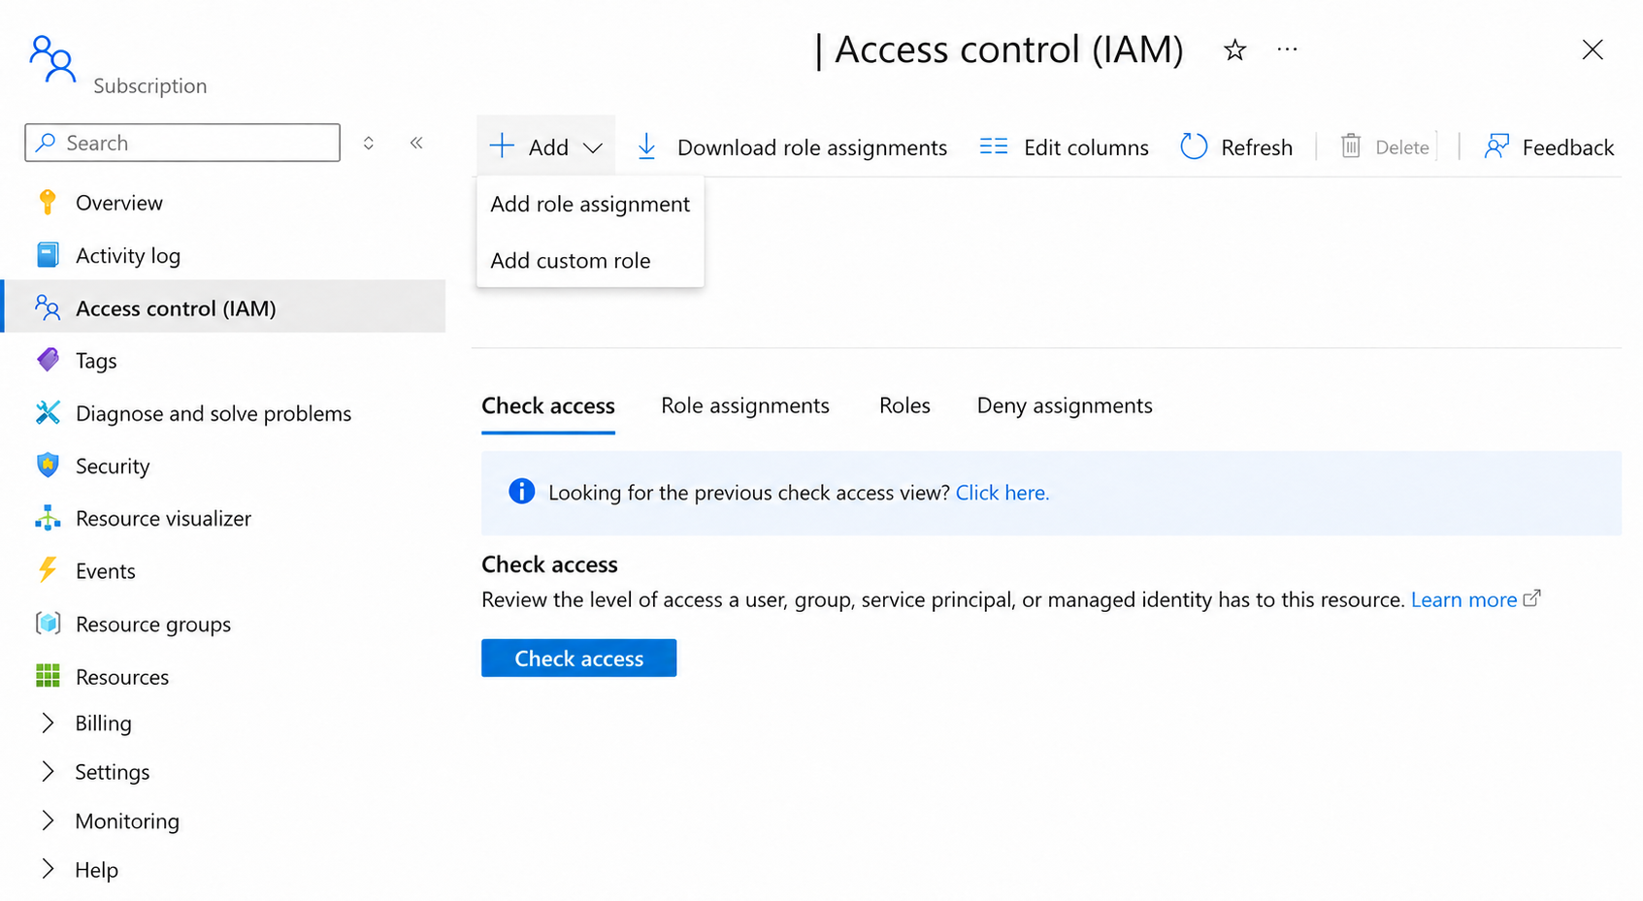
Task: Open Resource groups label
Action: [x=153, y=624]
